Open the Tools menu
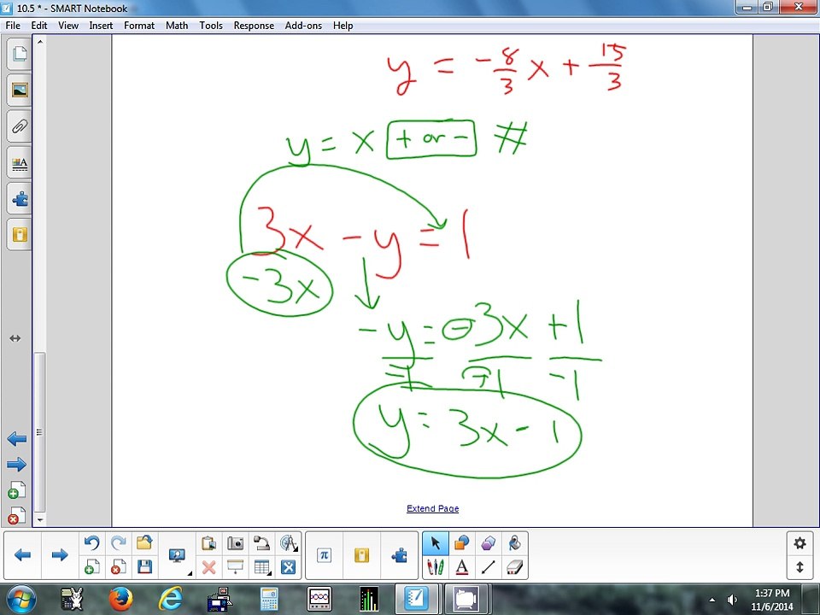This screenshot has height=615, width=820. pos(211,25)
